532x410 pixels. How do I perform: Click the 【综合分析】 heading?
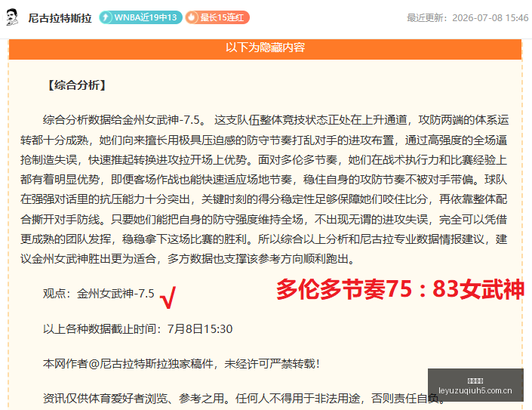pos(77,85)
